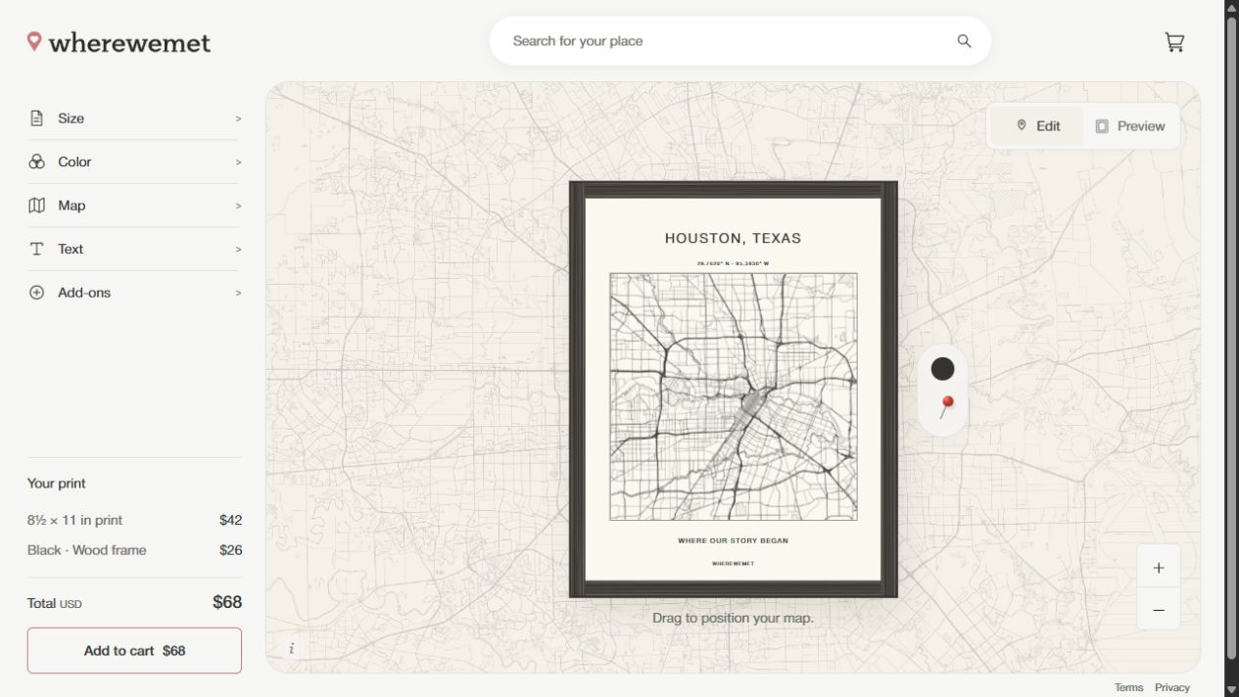Expand the Add-ons section chevron
1239x697 pixels.
point(238,293)
